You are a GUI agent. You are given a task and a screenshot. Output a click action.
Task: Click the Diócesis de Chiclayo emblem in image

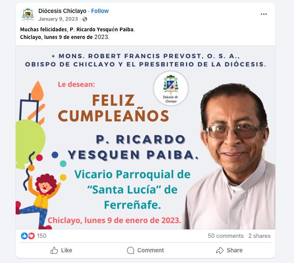[x=171, y=88]
